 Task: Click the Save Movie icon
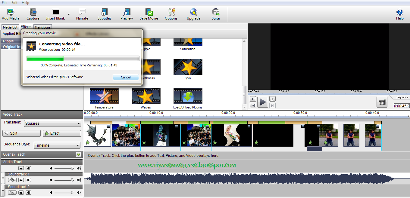[x=149, y=14]
